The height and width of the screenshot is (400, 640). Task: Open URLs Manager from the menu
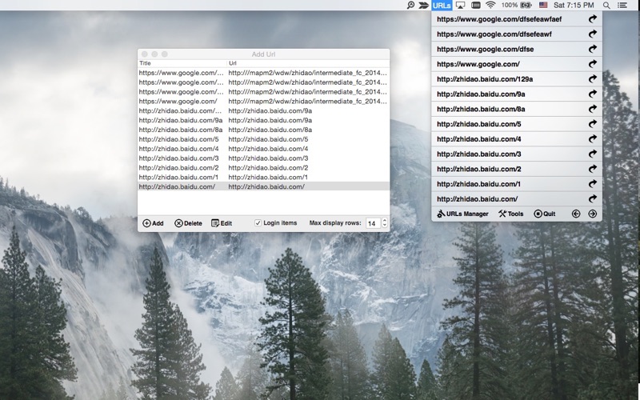(x=462, y=214)
